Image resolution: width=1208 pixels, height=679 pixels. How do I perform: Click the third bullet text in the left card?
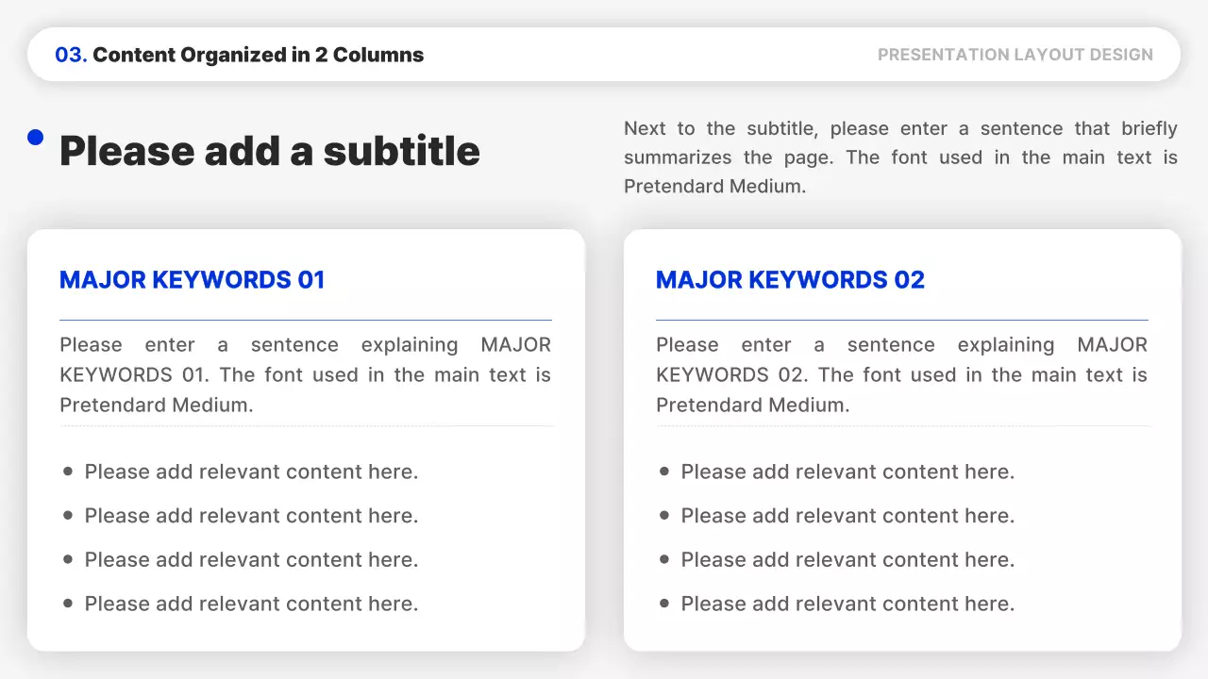(x=251, y=560)
